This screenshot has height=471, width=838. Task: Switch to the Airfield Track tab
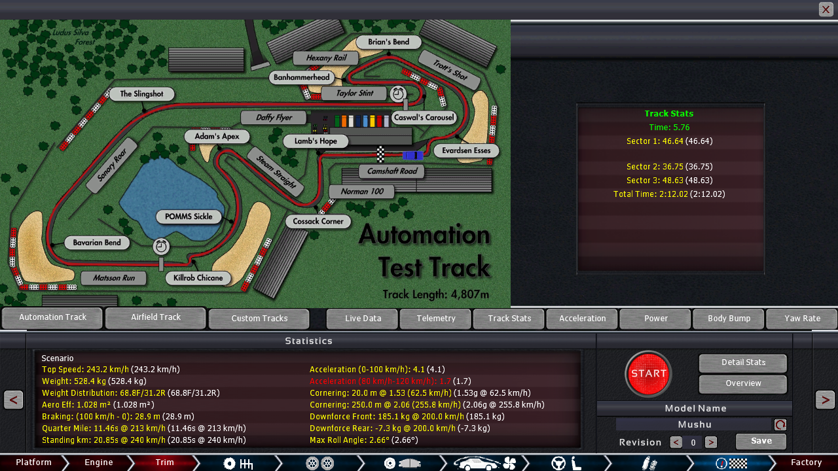pyautogui.click(x=156, y=318)
